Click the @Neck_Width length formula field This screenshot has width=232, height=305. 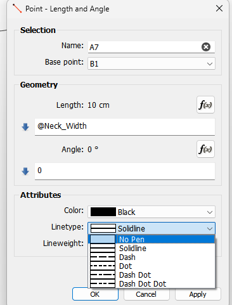pos(125,127)
